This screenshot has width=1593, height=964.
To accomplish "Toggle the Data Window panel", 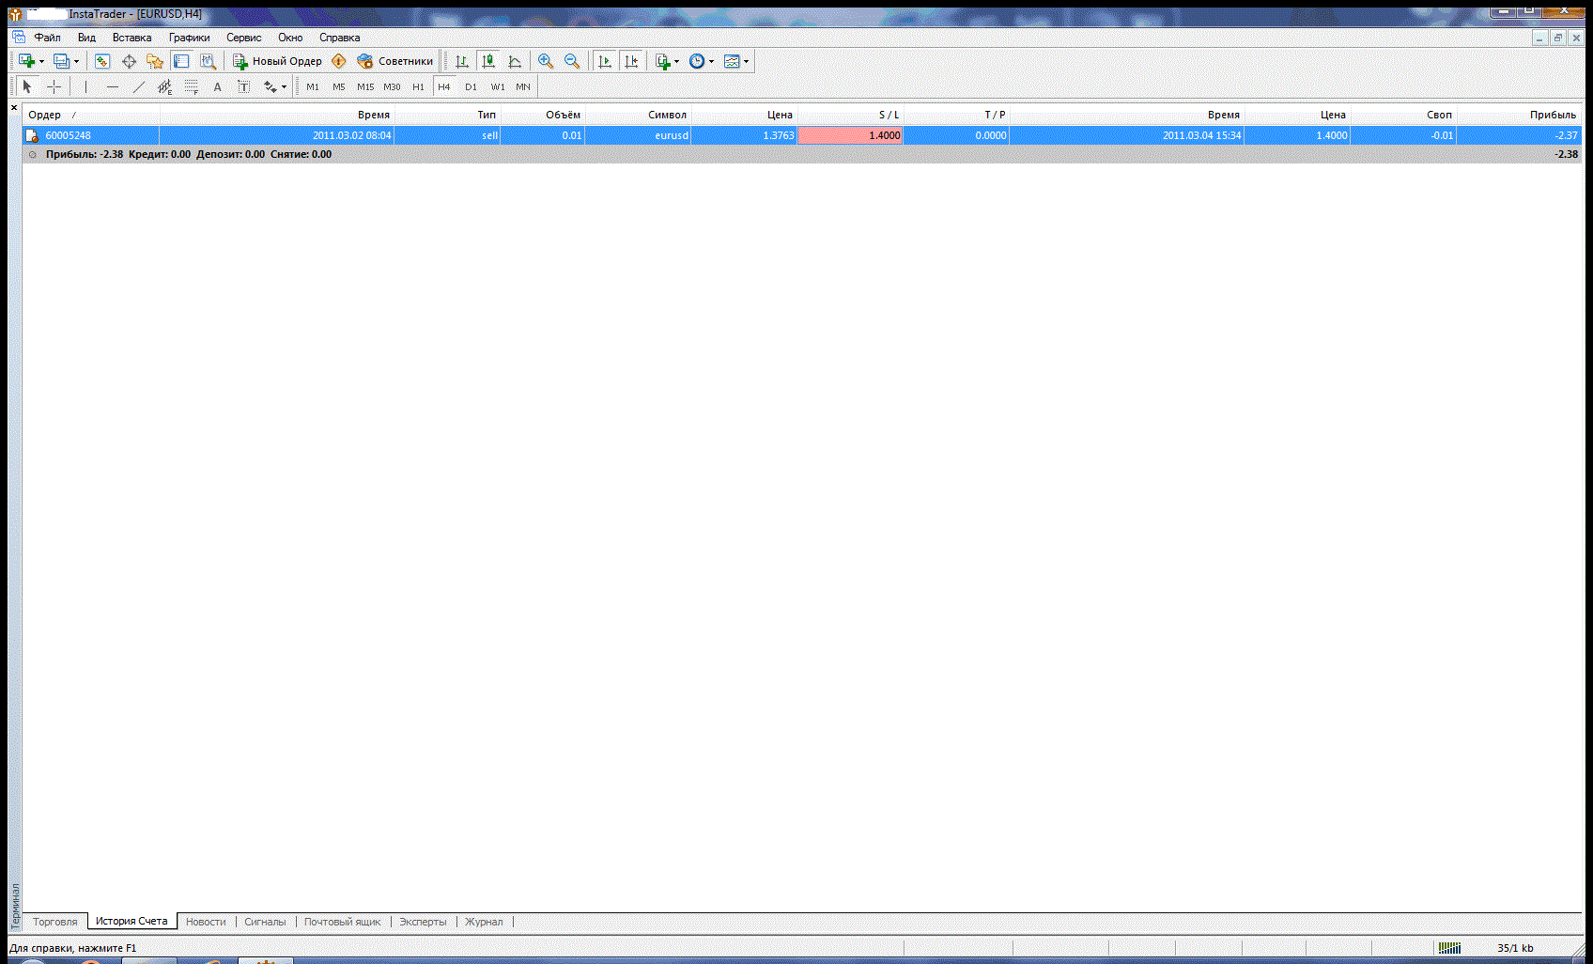I will 129,61.
